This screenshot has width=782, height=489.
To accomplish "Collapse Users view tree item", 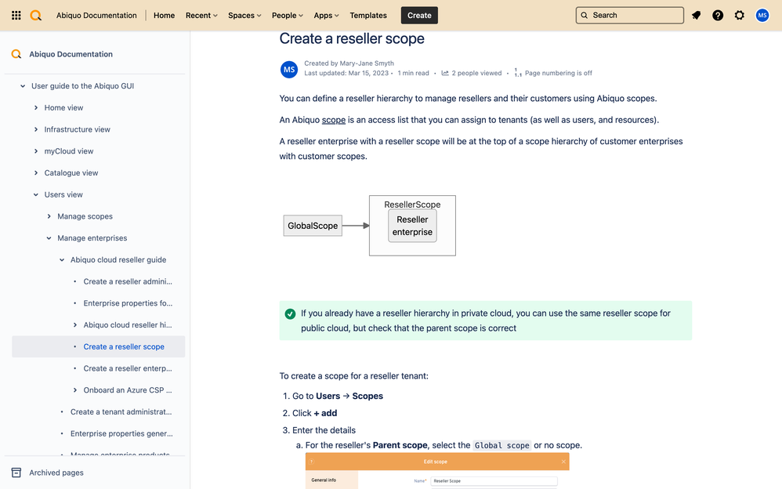I will tap(36, 194).
